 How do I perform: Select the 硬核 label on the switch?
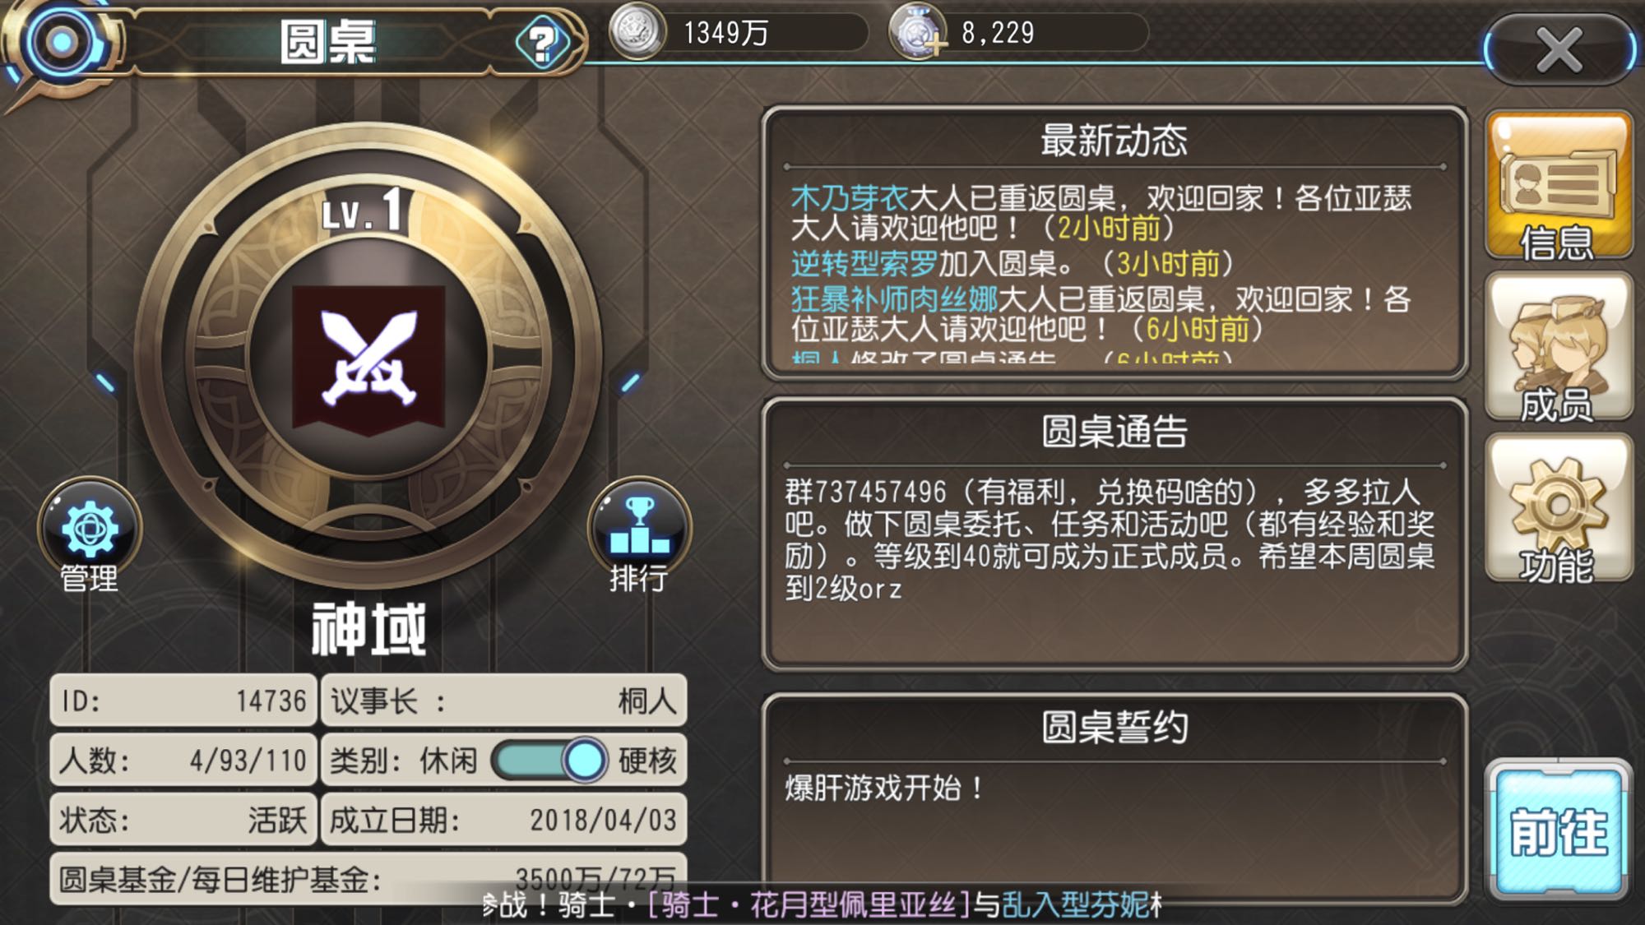[647, 761]
